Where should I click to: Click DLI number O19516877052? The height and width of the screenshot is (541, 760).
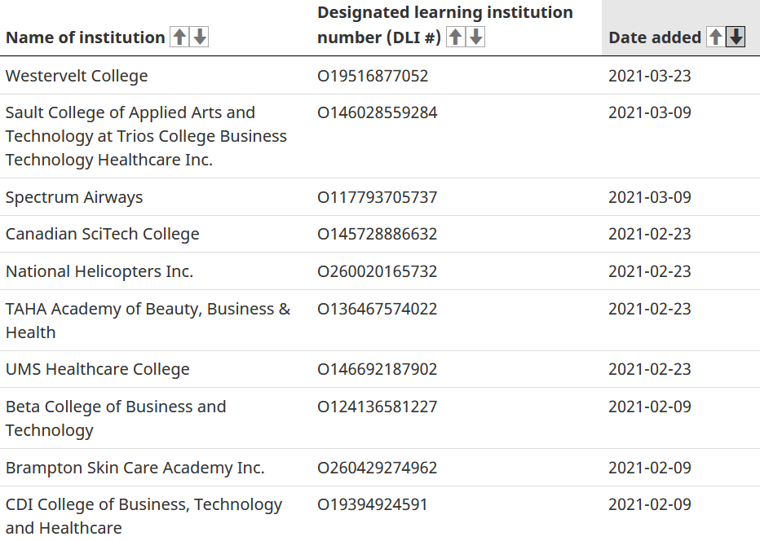coord(373,76)
